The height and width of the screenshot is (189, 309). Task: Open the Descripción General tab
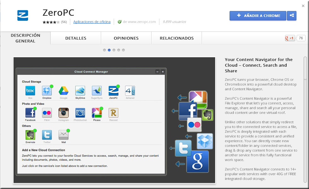pyautogui.click(x=26, y=38)
